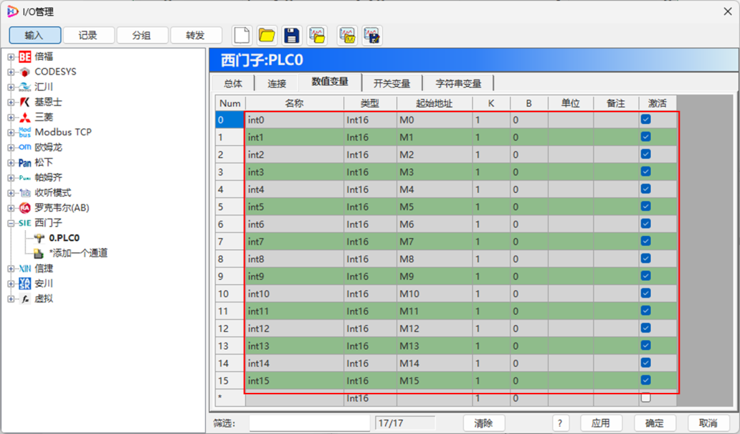Click the Modbus TCP logo icon

click(x=25, y=133)
